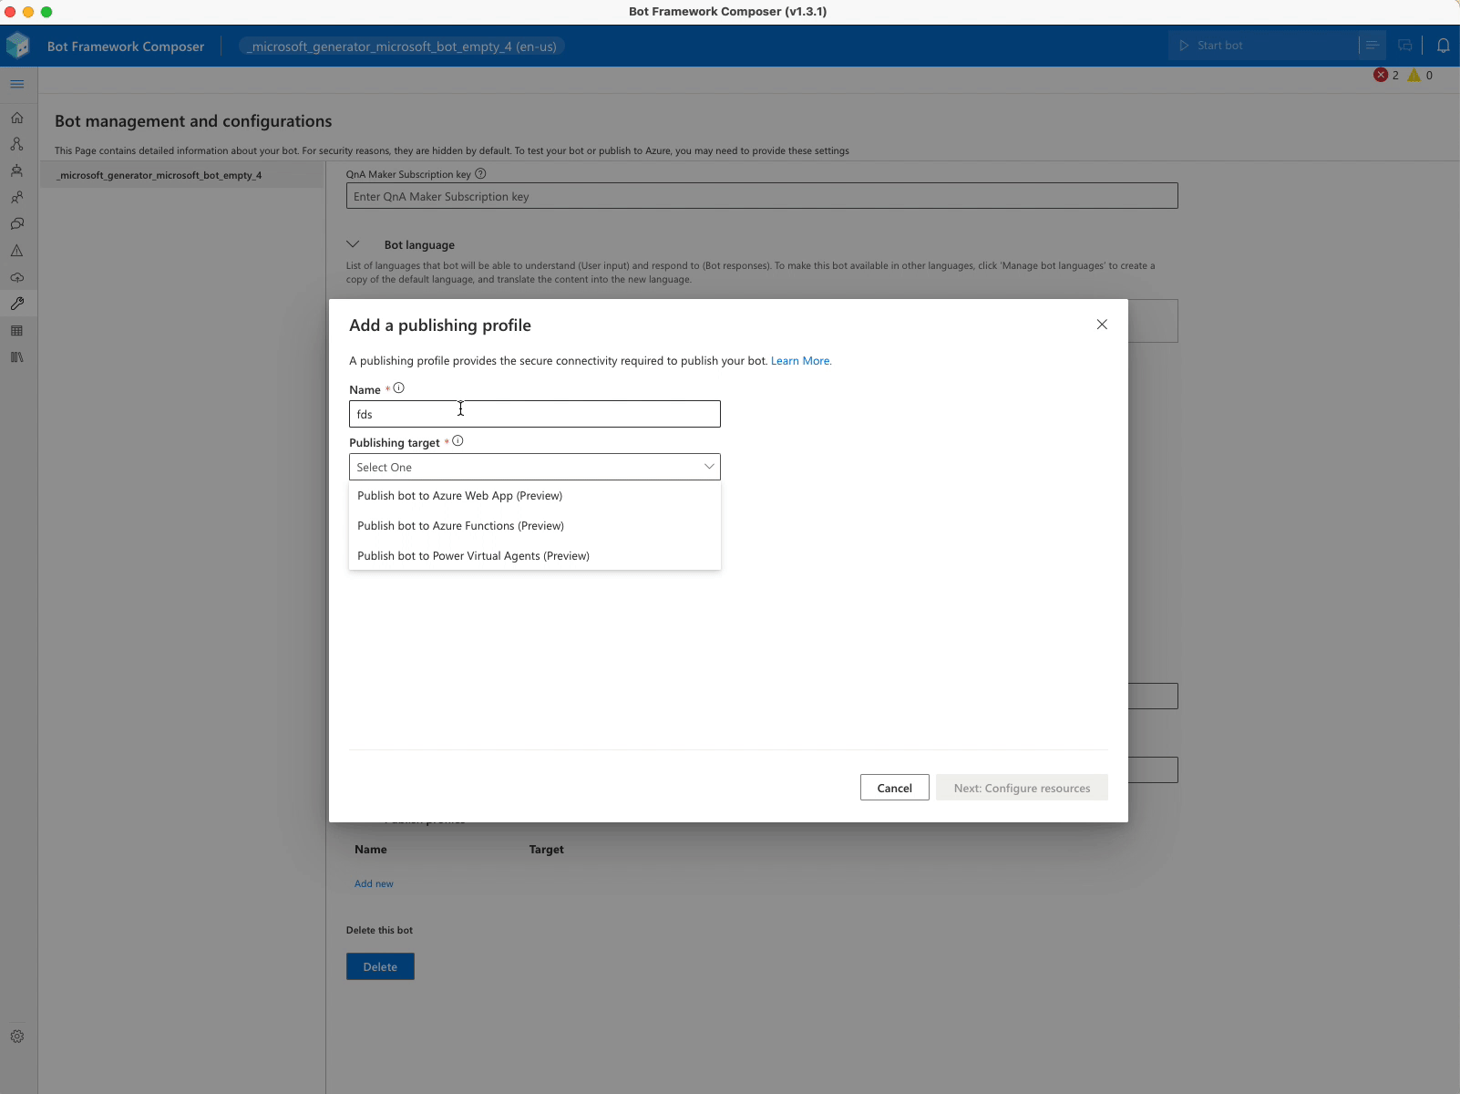Choose Publish bot to Azure Web App
Image resolution: width=1460 pixels, height=1094 pixels.
(535, 496)
